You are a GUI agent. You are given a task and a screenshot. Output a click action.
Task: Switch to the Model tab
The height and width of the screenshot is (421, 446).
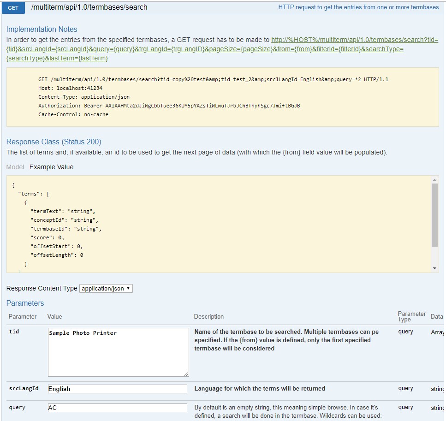coord(15,167)
